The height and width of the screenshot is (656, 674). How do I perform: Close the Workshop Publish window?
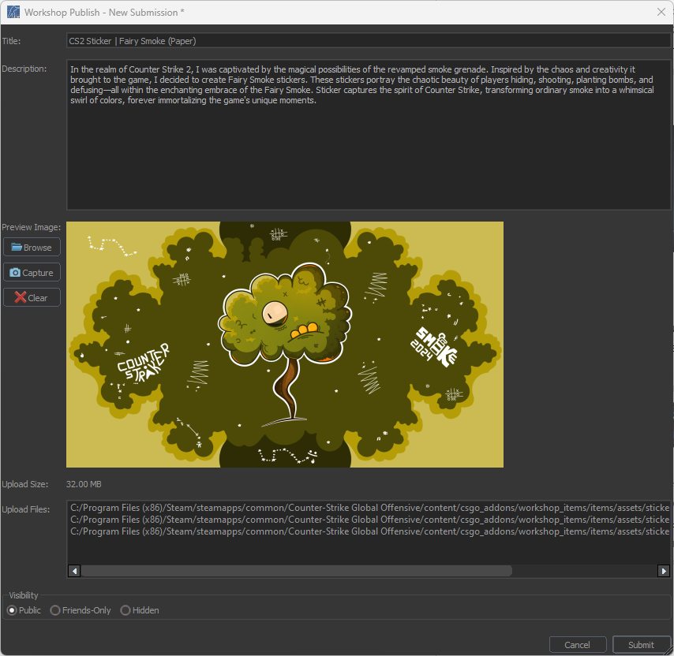click(x=661, y=12)
